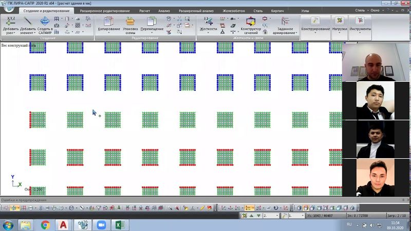Click the Добавить элемент icon
The width and height of the screenshot is (411, 231).
28,22
